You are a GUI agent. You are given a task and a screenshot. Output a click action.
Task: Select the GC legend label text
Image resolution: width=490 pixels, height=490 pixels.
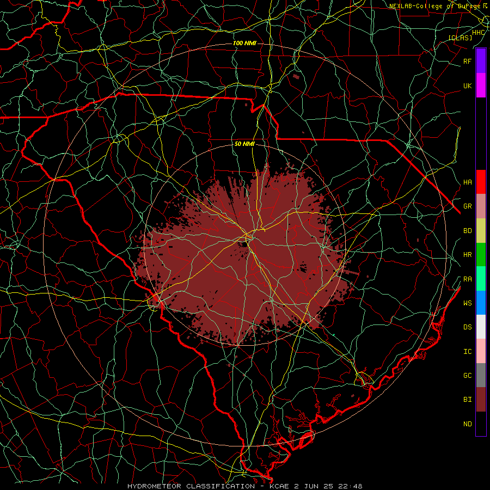[467, 375]
